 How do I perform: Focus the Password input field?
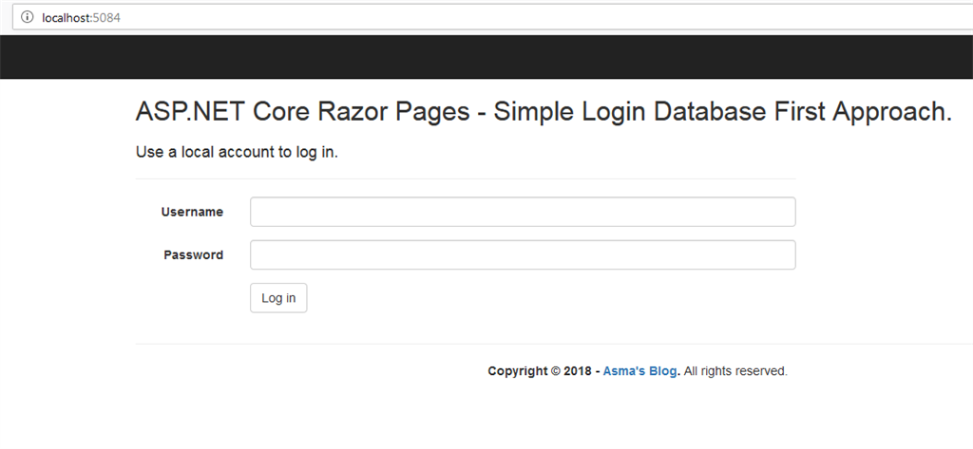[522, 254]
